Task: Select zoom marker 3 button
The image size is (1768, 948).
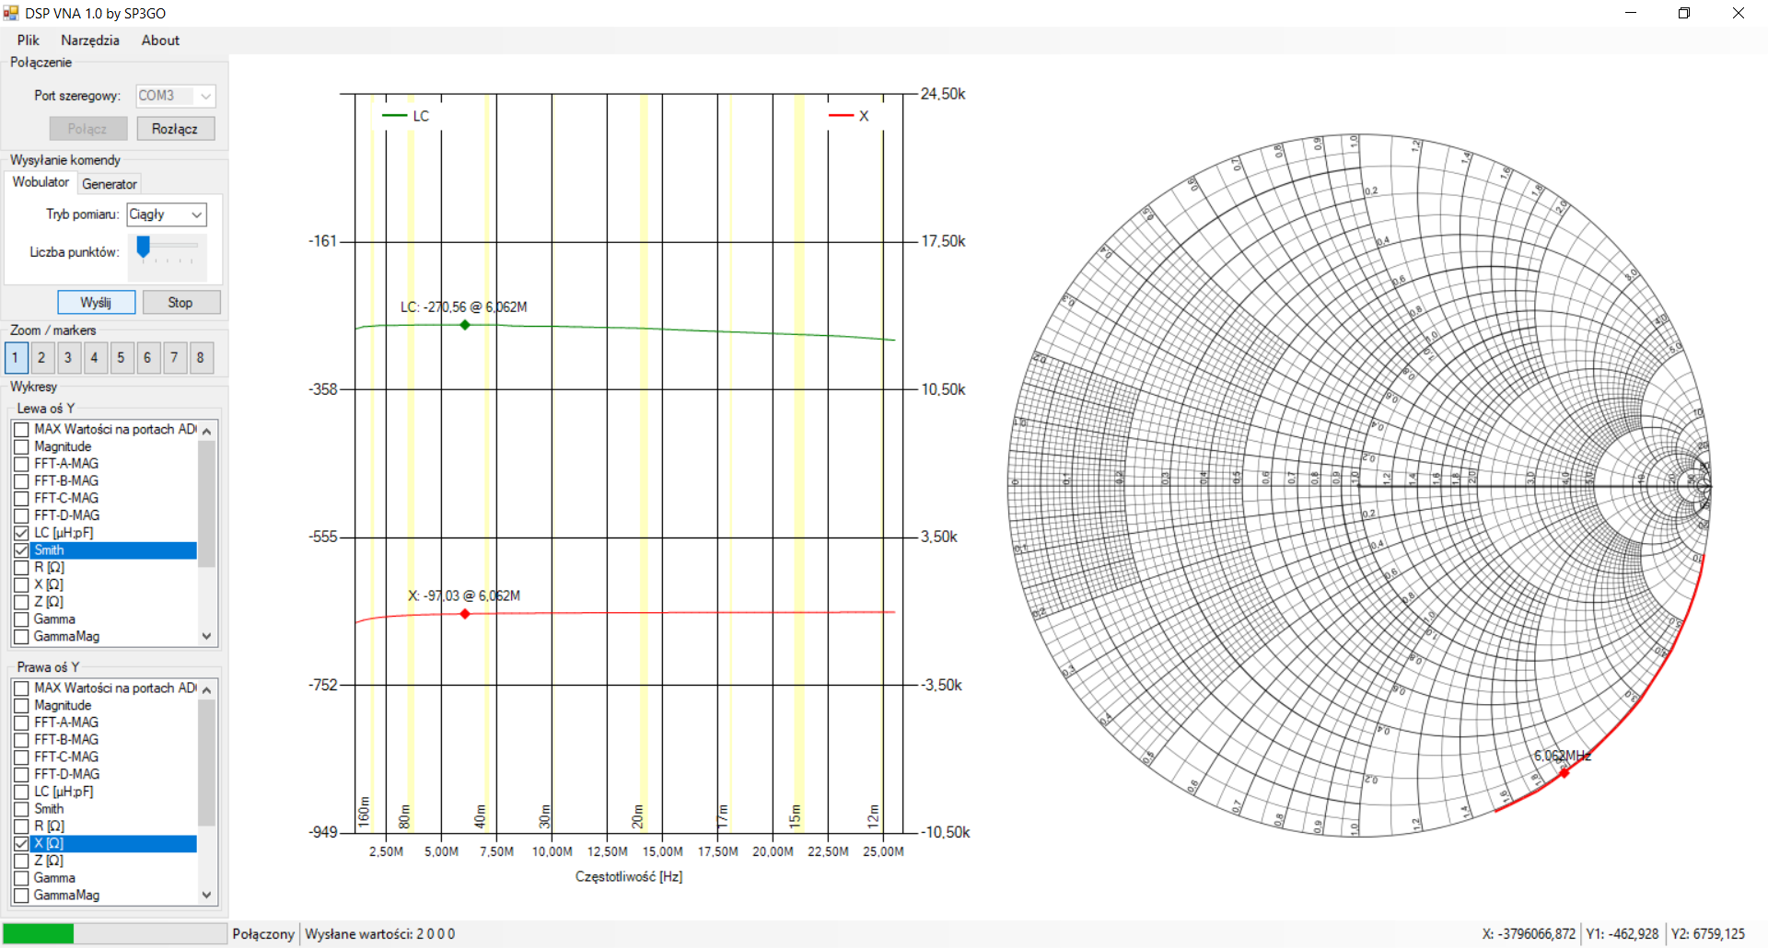Action: pos(68,358)
